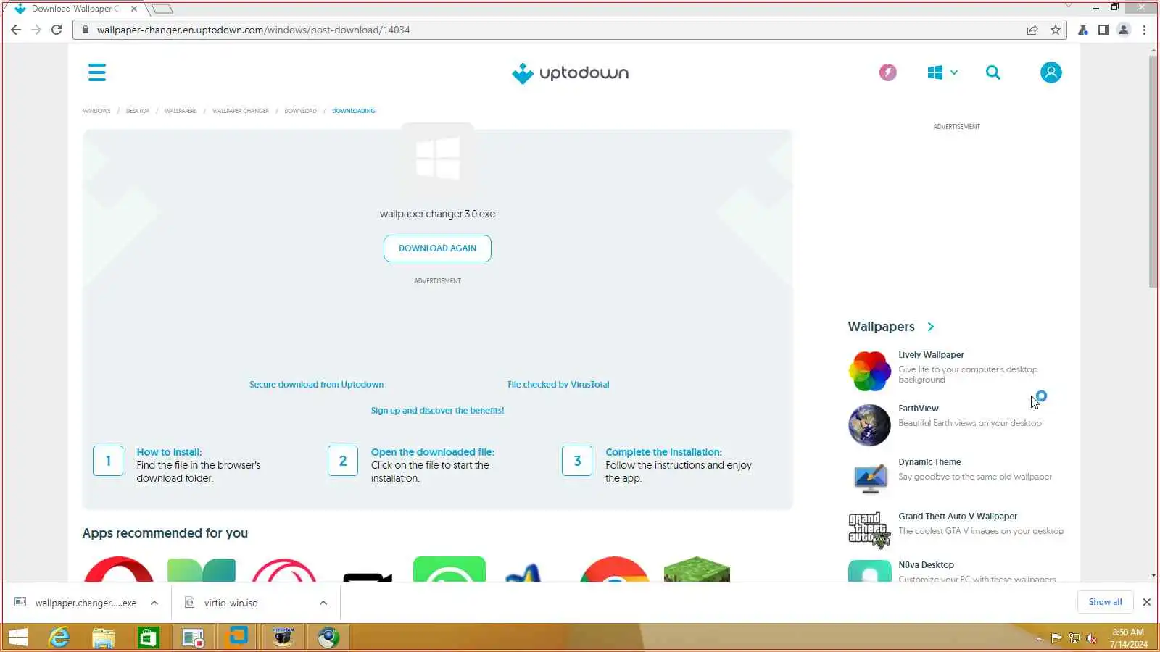Click the EarthView title text

coord(919,409)
